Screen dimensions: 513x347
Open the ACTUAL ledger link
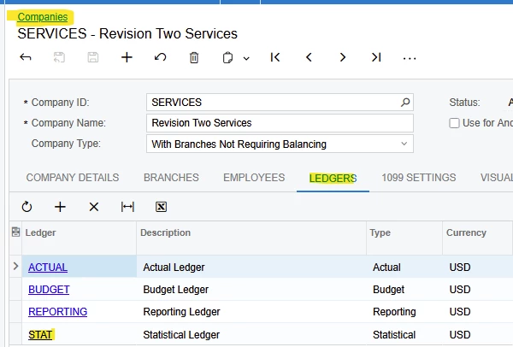click(x=48, y=268)
